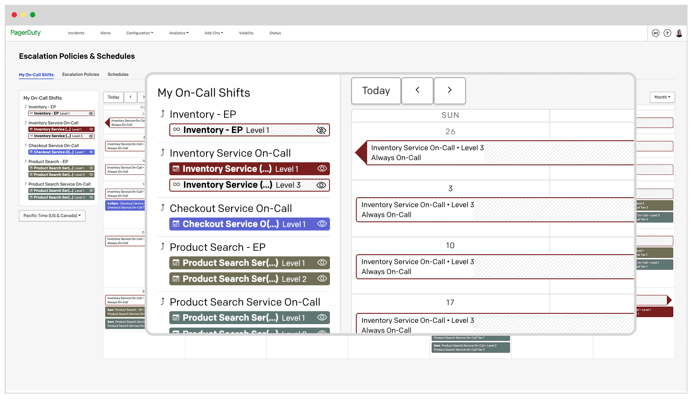Open the Incidents menu item
Viewport: 691px width, 407px height.
[76, 33]
